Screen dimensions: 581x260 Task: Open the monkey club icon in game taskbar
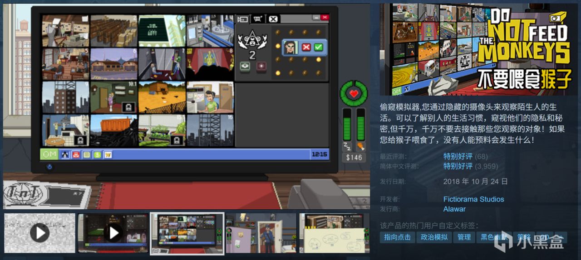(x=64, y=155)
